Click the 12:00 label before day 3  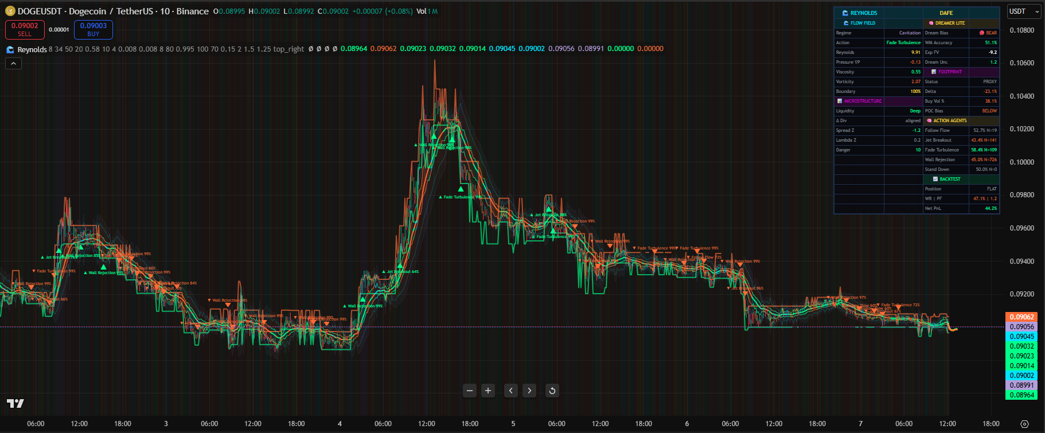pyautogui.click(x=79, y=424)
